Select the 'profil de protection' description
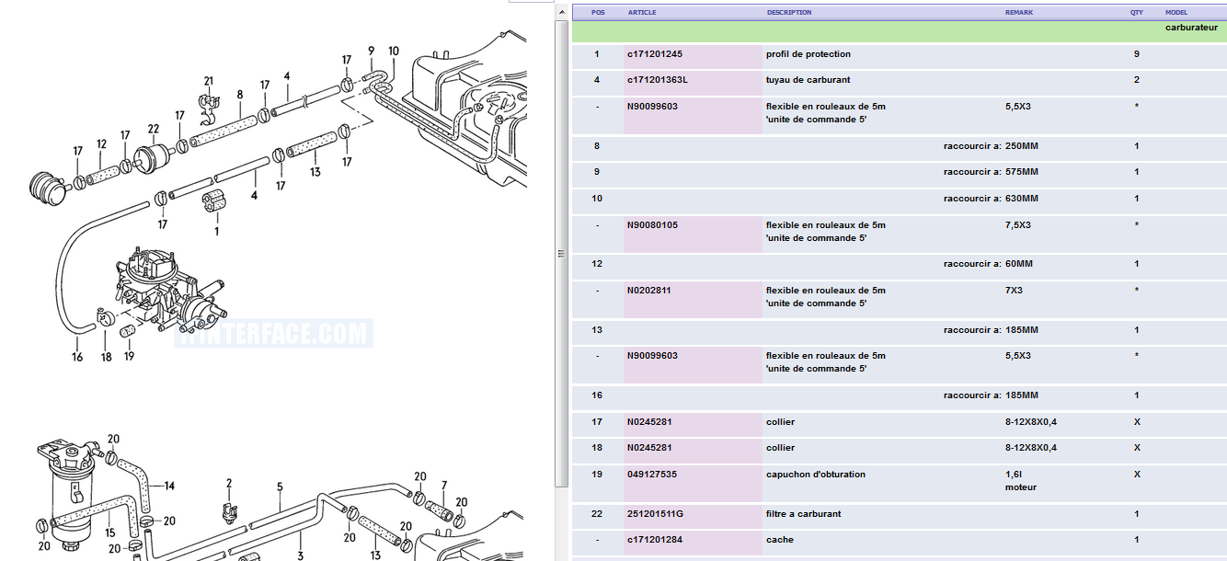Screen dimensions: 1227x561 (808, 54)
